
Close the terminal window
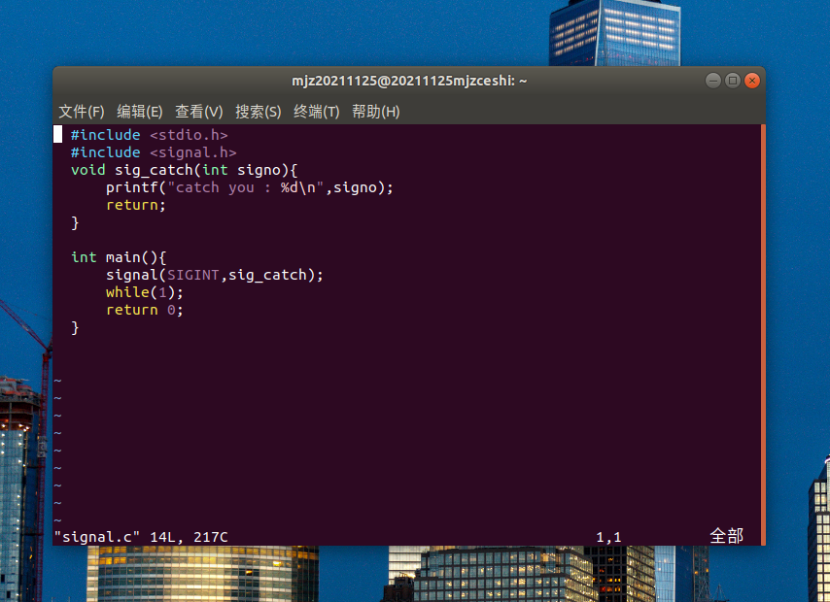tap(751, 81)
